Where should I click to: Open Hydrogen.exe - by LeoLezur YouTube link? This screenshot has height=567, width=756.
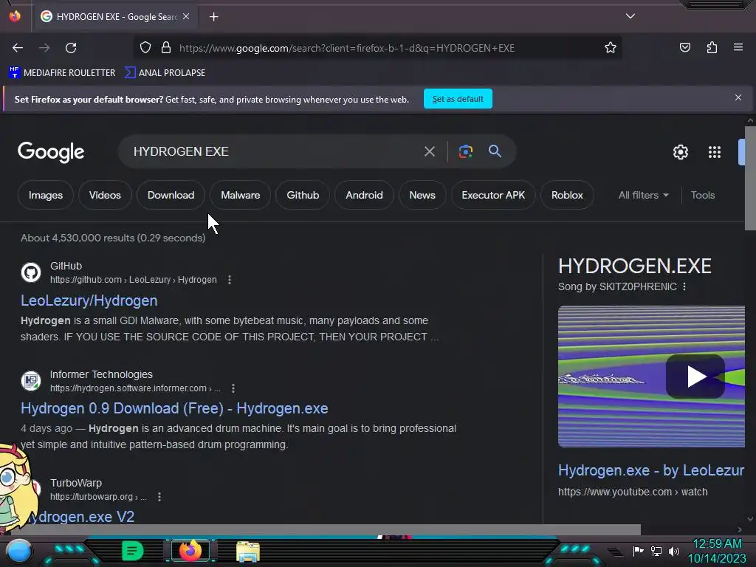coord(651,470)
